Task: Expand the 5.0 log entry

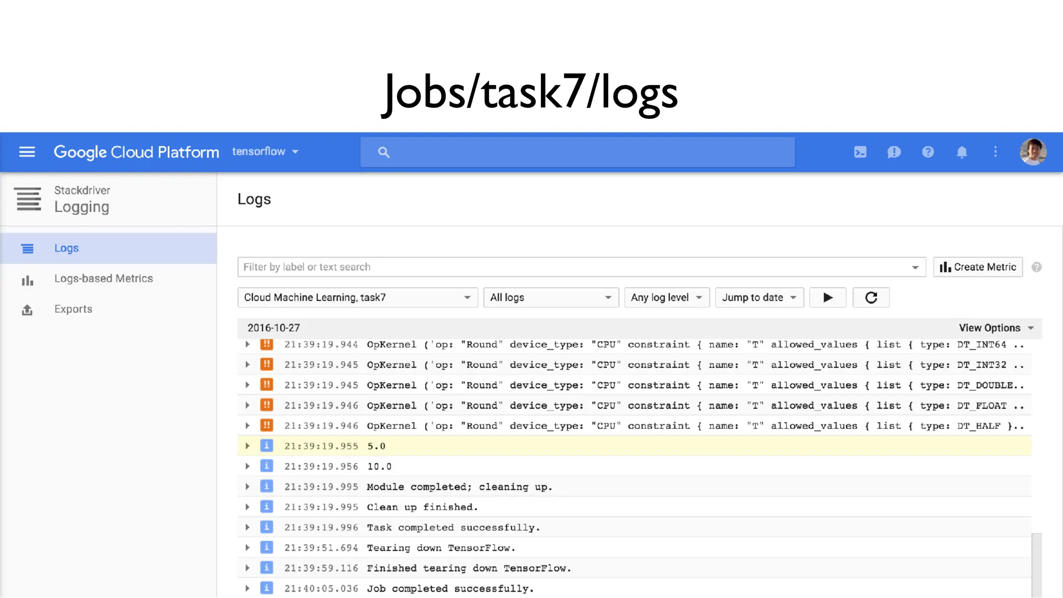Action: [248, 446]
